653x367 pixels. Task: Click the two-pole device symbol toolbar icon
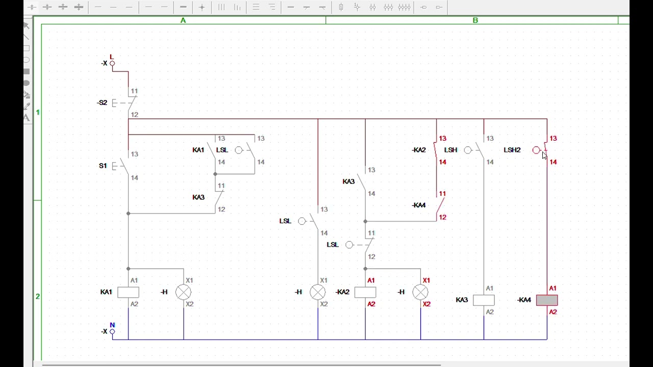click(373, 7)
